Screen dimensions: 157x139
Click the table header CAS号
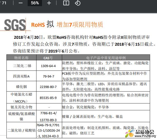48,58
